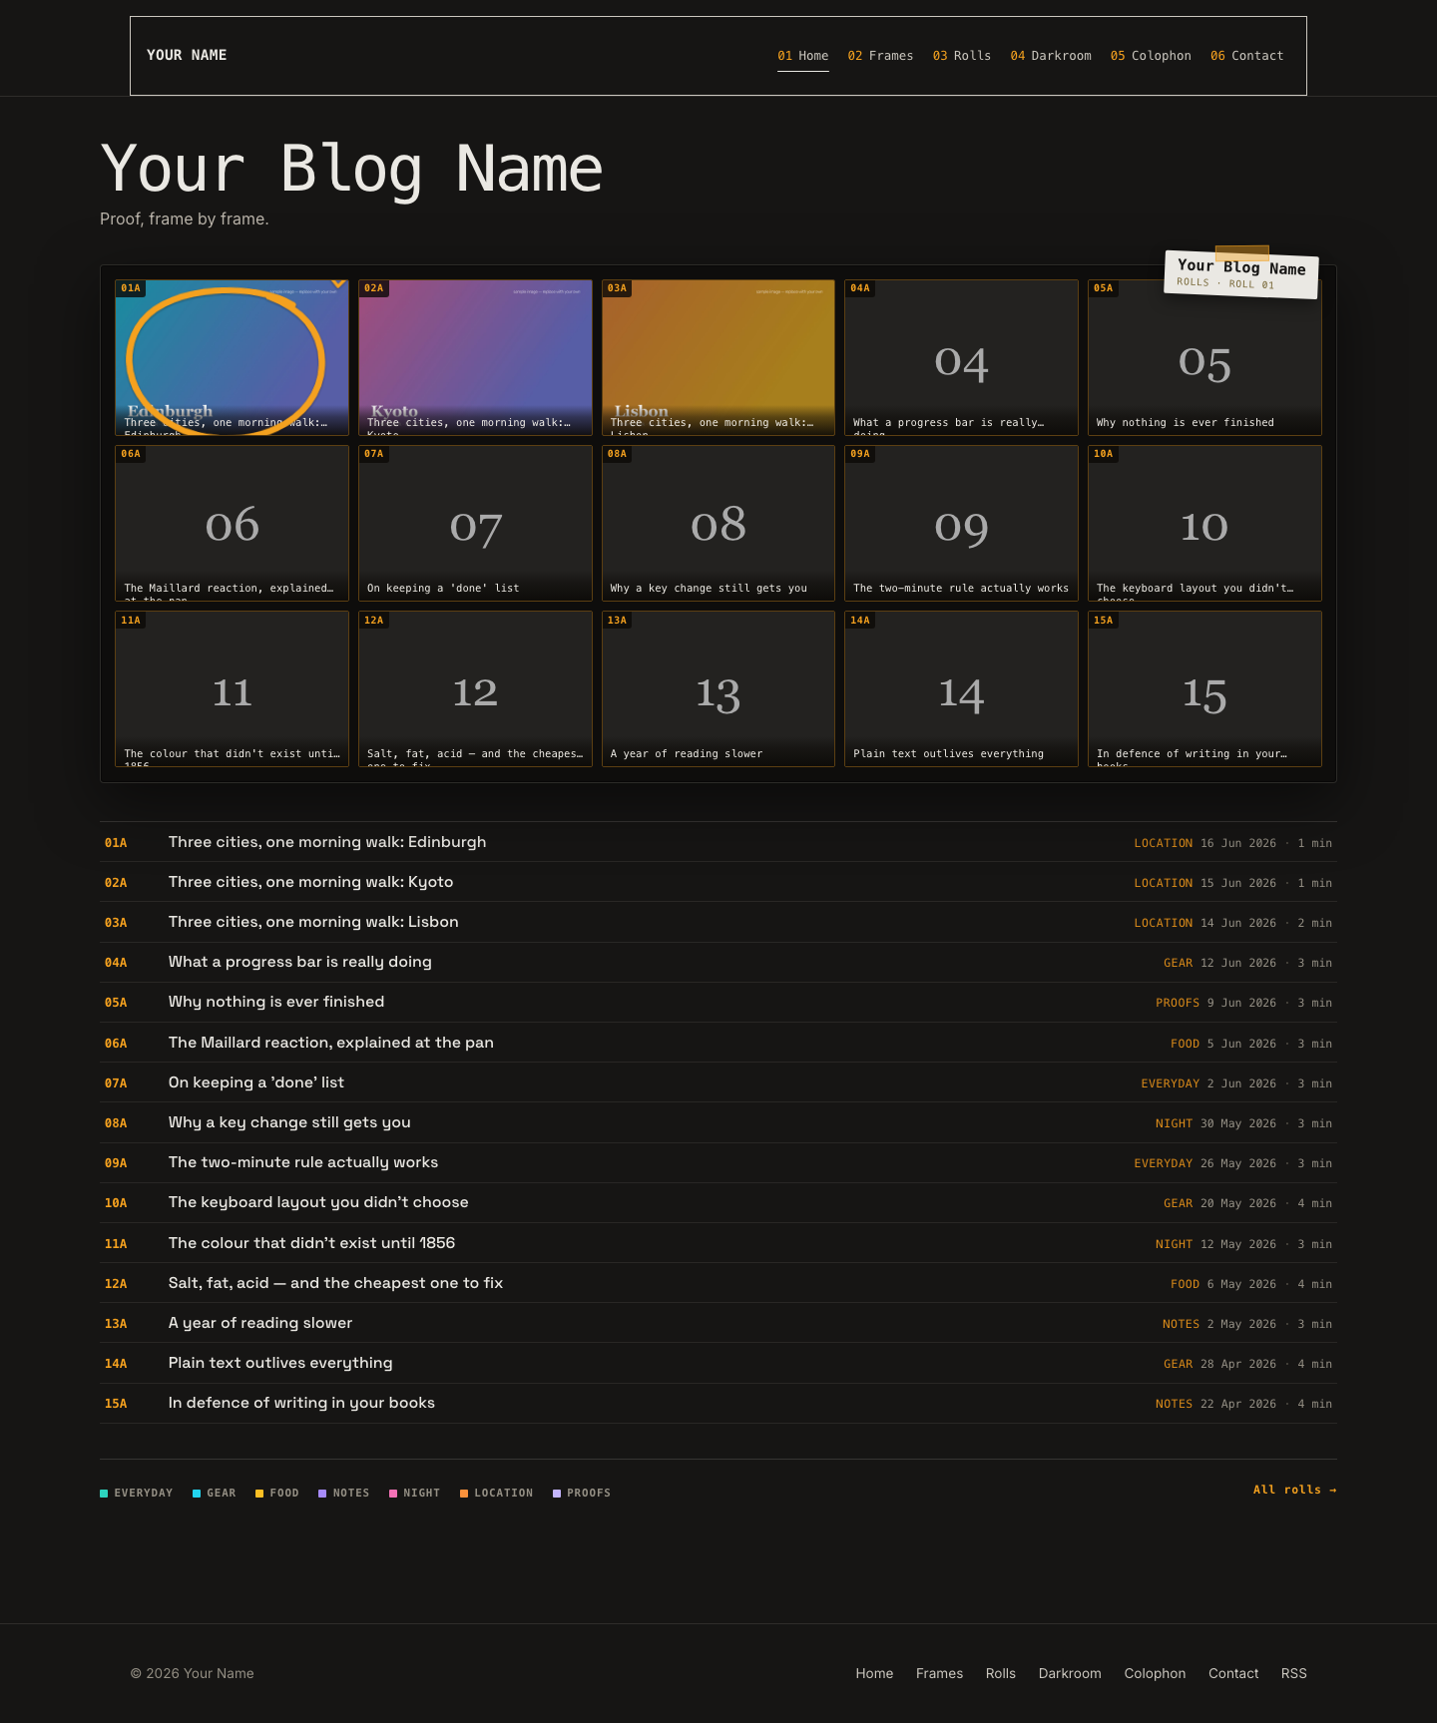Filter by LOCATION in the category legend
Image resolution: width=1437 pixels, height=1723 pixels.
click(496, 1494)
